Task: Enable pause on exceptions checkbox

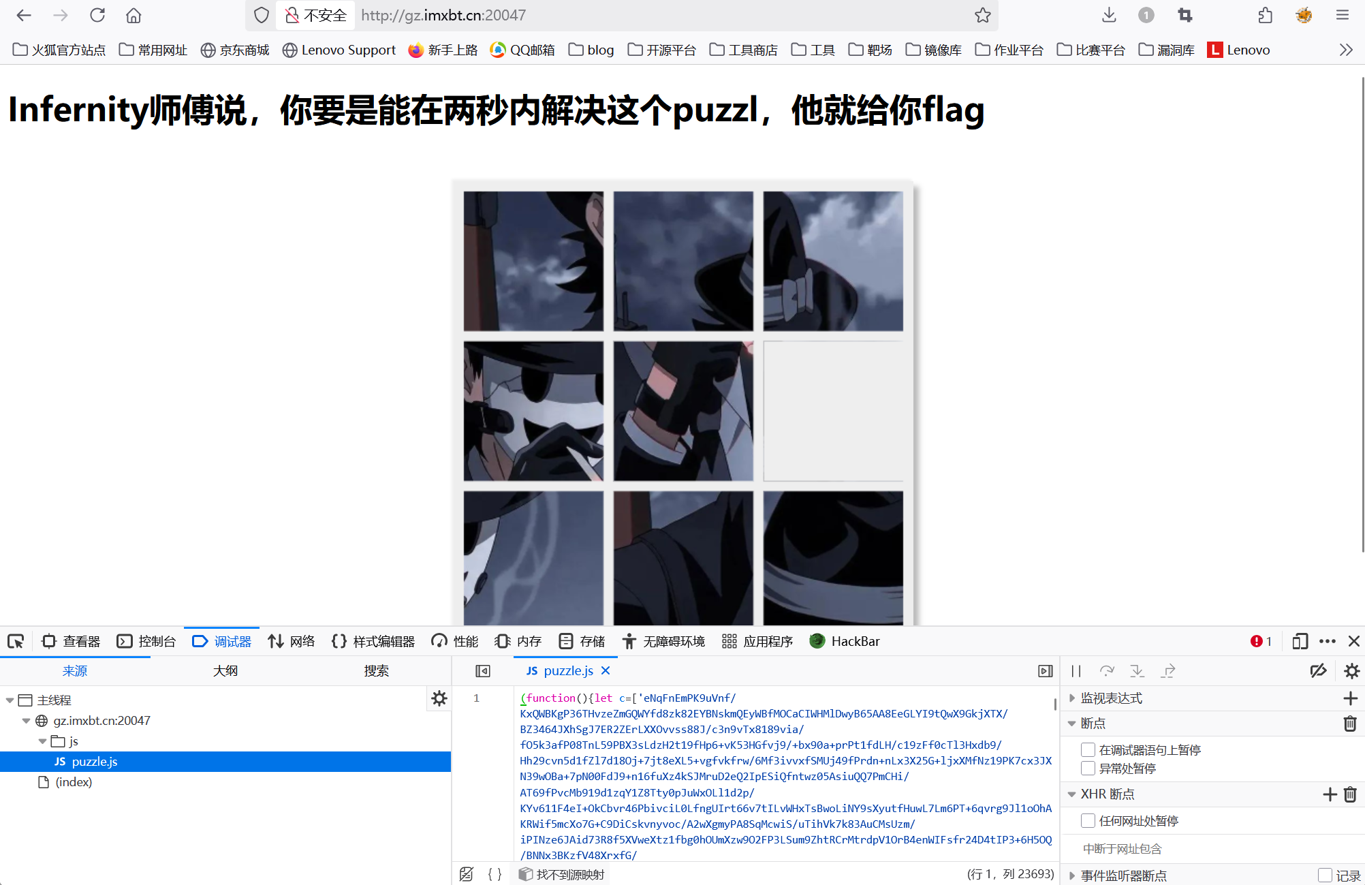Action: (1088, 768)
